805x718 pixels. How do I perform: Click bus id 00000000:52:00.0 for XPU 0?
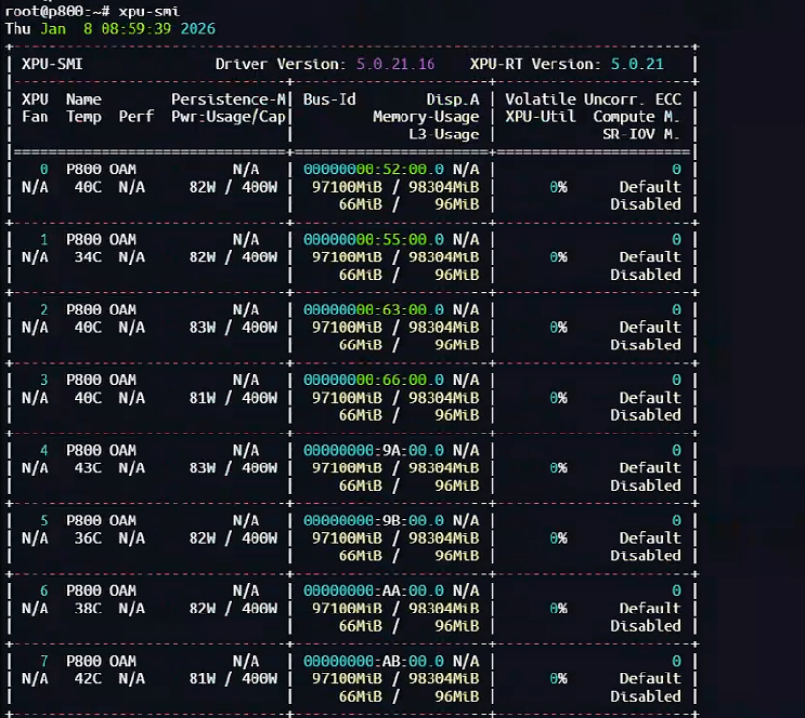tap(373, 169)
